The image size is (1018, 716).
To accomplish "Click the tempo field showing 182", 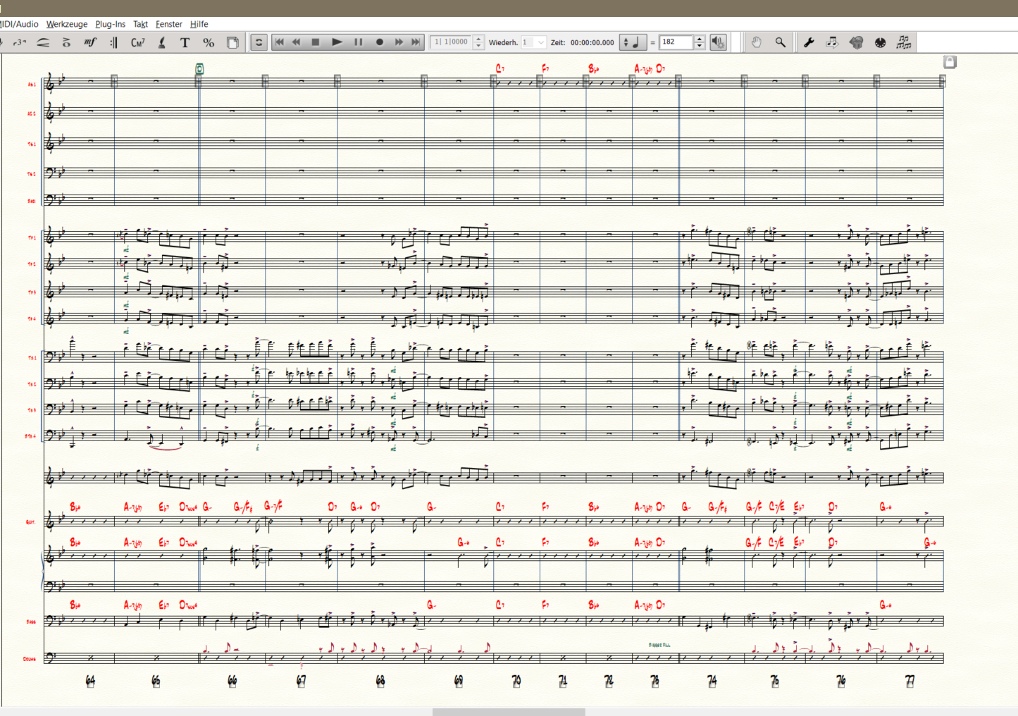I will click(x=675, y=42).
